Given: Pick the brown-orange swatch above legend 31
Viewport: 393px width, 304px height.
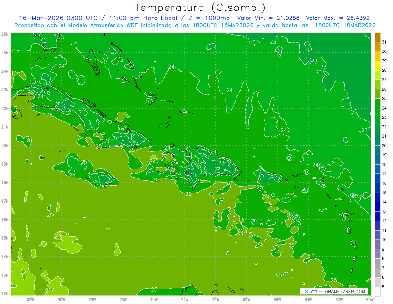Looking at the screenshot, I should 378,38.
